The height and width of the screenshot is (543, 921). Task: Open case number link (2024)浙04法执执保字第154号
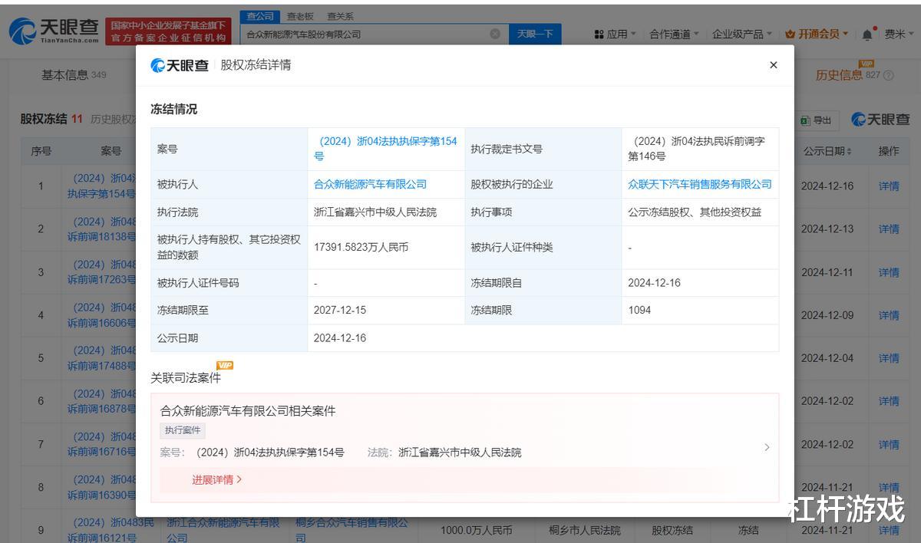[385, 148]
